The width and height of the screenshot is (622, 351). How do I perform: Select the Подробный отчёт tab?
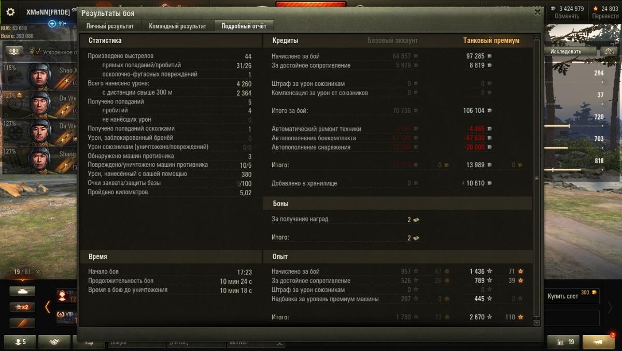[244, 26]
